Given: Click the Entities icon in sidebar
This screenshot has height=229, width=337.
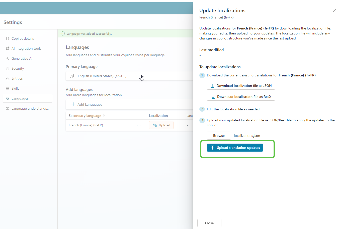Looking at the screenshot, I should click(8, 78).
